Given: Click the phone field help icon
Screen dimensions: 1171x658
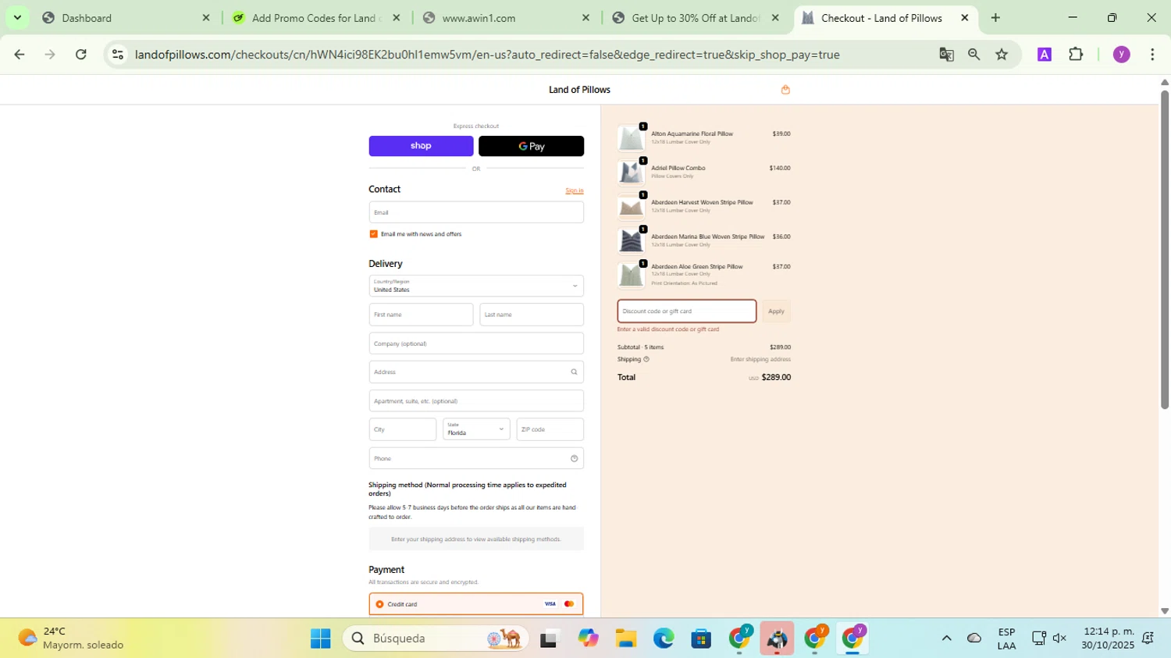Looking at the screenshot, I should [574, 459].
